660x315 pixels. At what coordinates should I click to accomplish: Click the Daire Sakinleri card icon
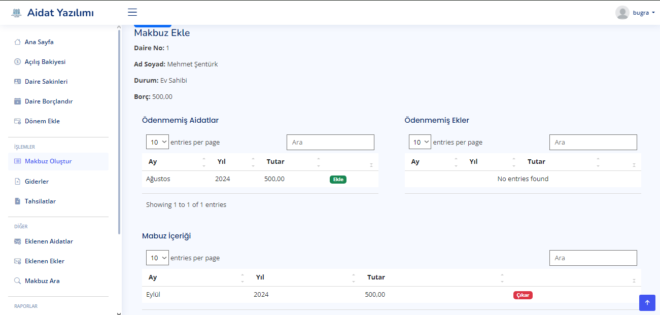(x=17, y=82)
